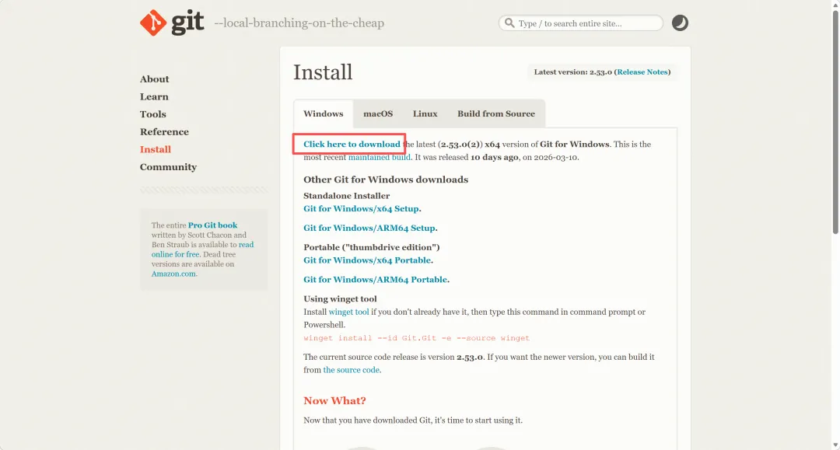This screenshot has width=840, height=450.
Task: Switch to the Linux tab
Action: pyautogui.click(x=425, y=113)
